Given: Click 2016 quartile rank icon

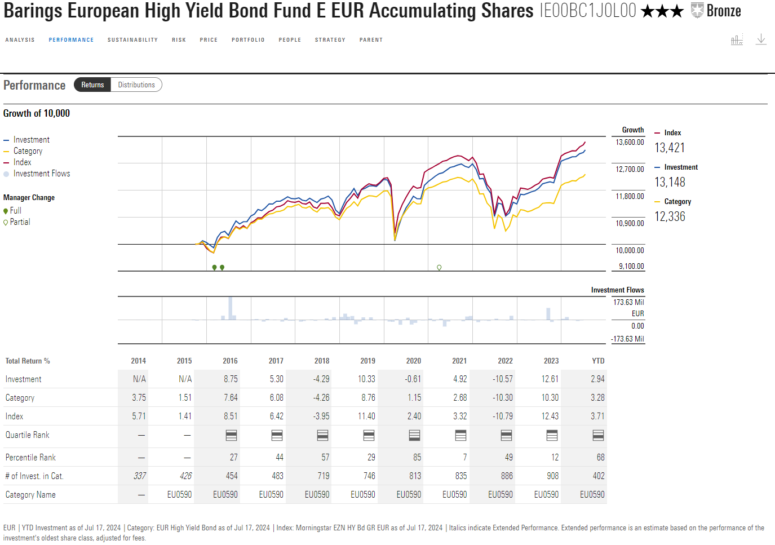Looking at the screenshot, I should [x=231, y=435].
